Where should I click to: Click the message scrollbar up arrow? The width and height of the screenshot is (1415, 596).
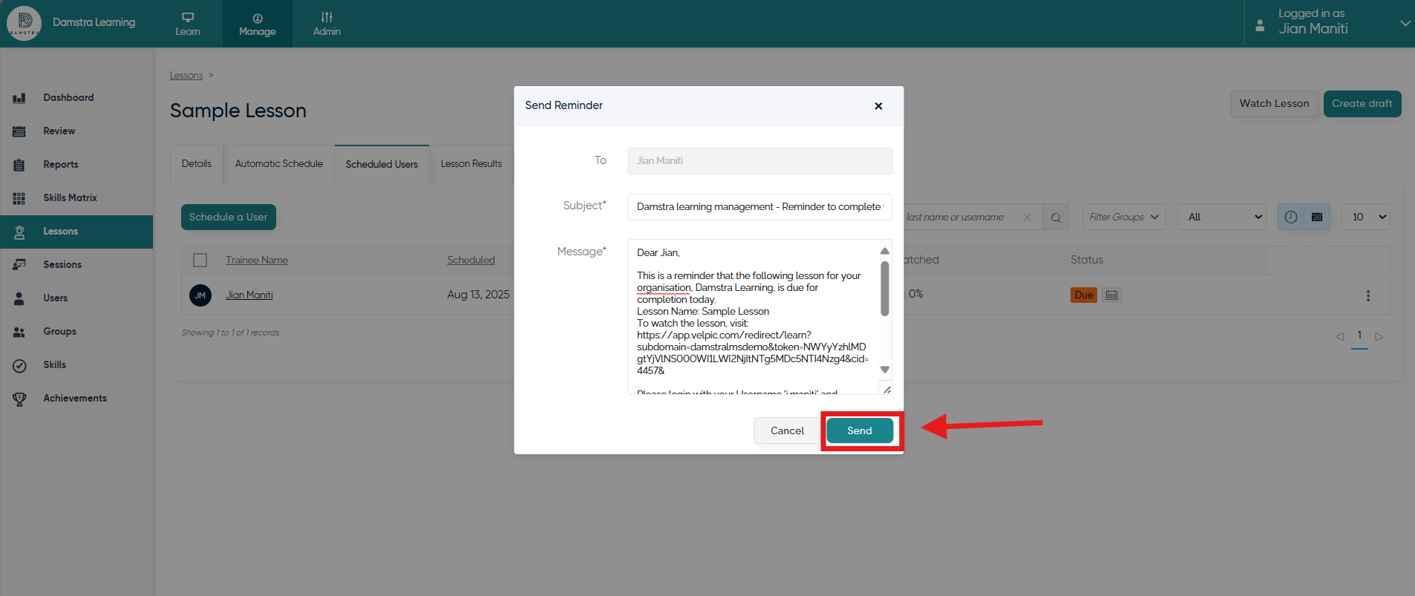click(x=885, y=251)
